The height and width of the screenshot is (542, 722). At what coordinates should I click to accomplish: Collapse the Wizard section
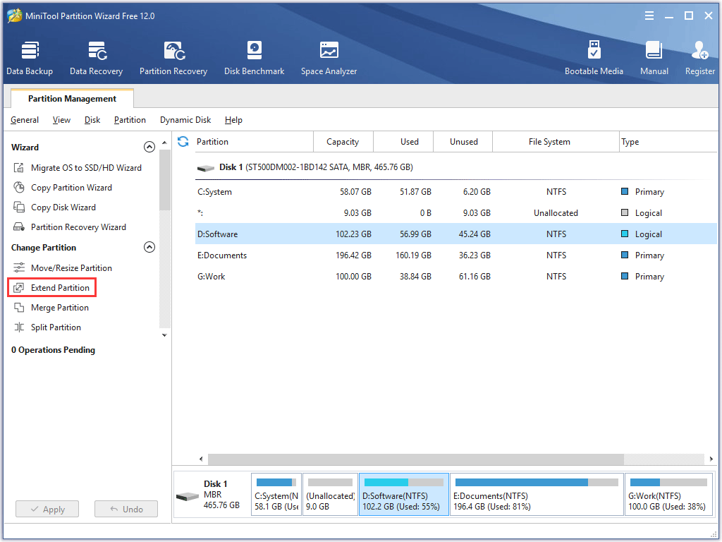tap(149, 147)
